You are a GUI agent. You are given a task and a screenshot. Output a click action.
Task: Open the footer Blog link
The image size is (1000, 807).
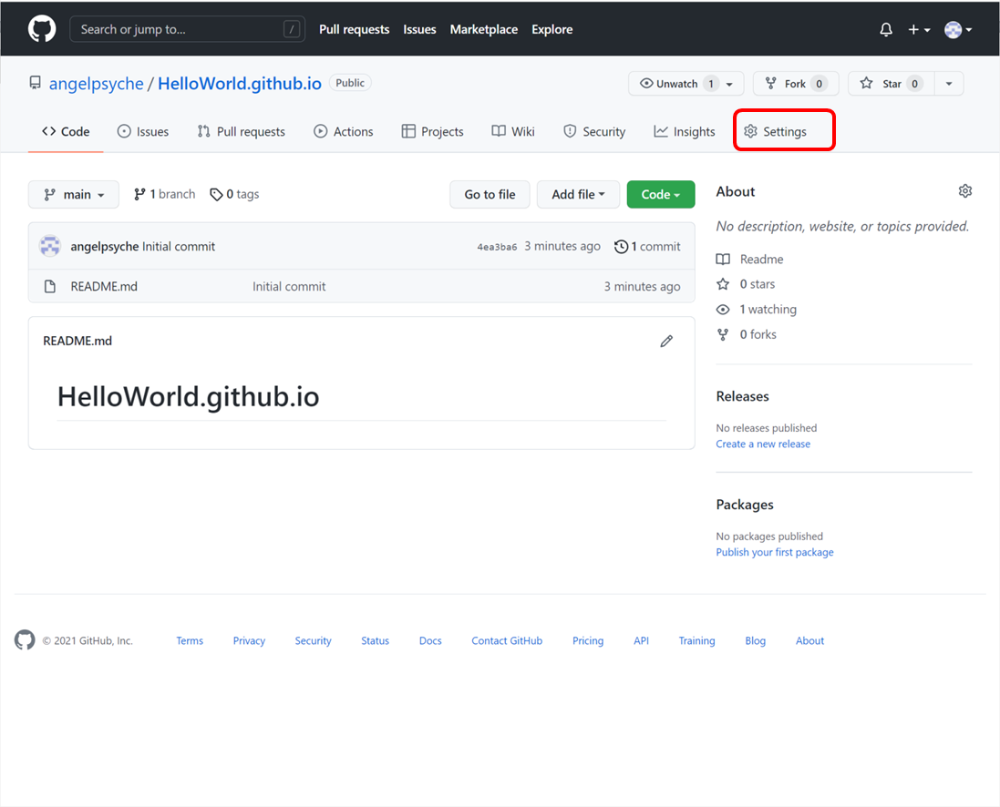[755, 640]
